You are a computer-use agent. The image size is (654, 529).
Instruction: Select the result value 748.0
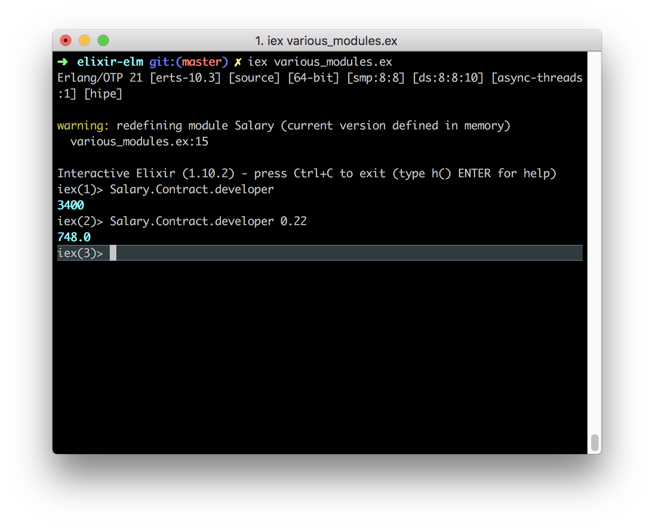pos(75,237)
